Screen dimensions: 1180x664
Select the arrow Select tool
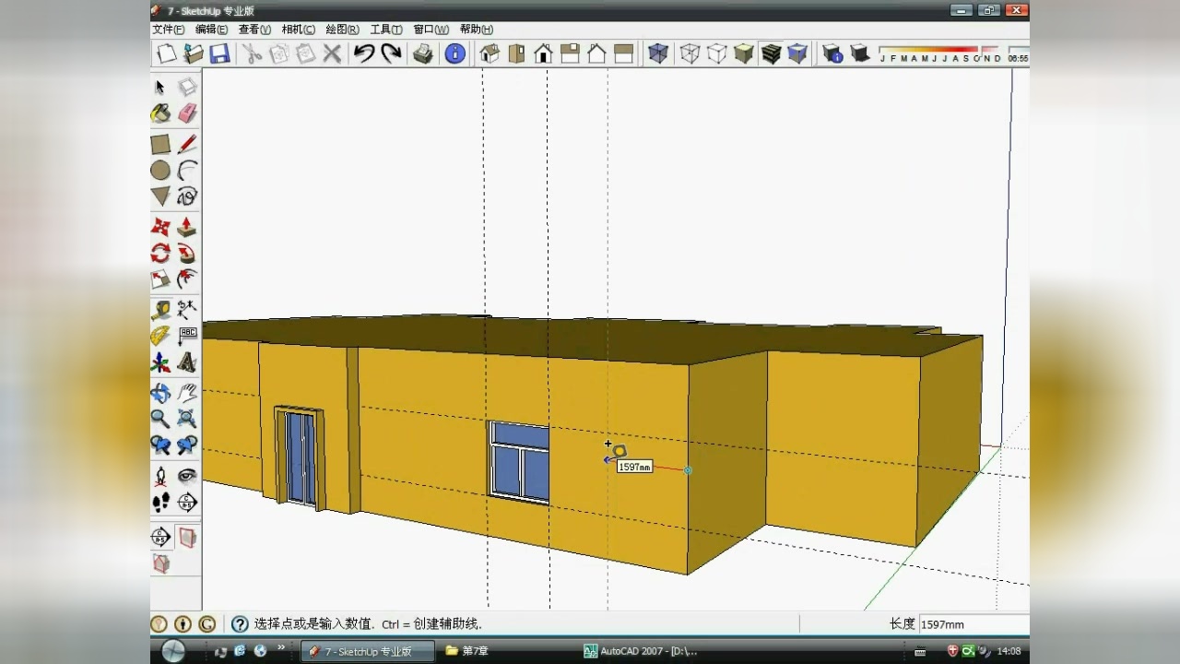point(160,87)
